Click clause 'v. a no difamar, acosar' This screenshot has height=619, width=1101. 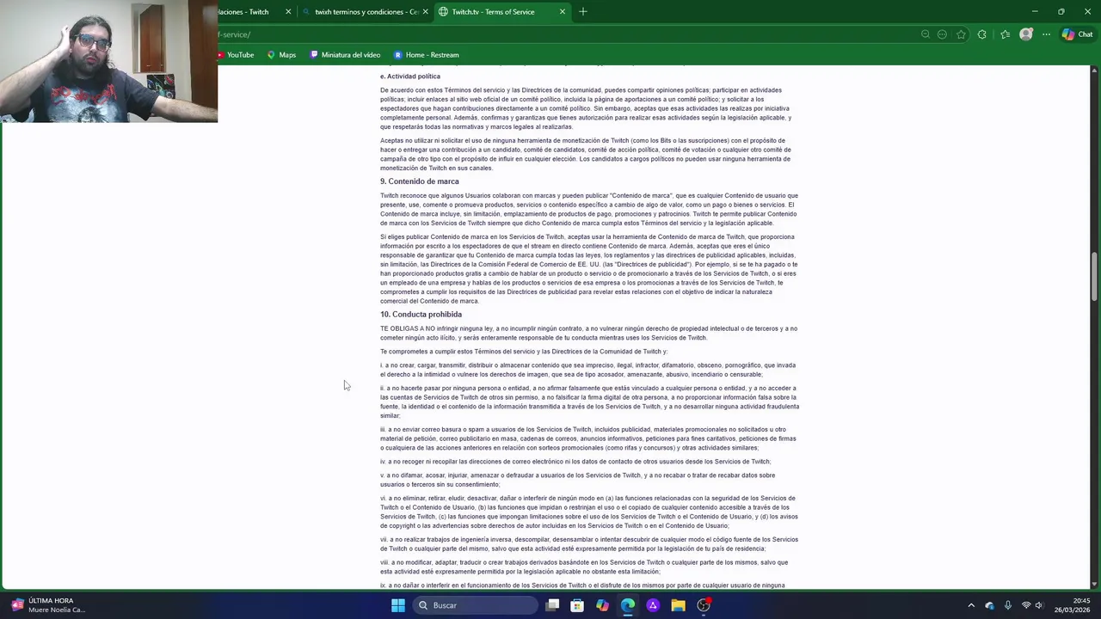[578, 480]
